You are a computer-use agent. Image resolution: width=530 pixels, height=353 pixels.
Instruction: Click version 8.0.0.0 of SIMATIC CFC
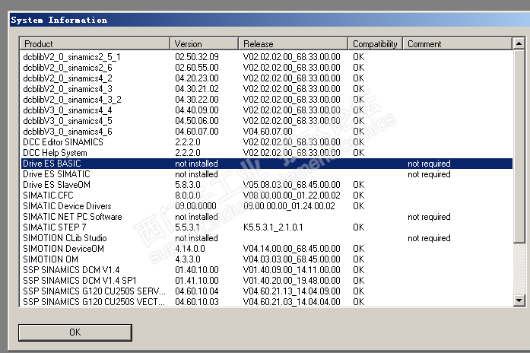point(188,196)
